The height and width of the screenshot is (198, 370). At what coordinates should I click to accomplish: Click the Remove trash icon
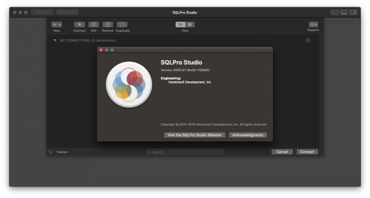click(x=108, y=24)
